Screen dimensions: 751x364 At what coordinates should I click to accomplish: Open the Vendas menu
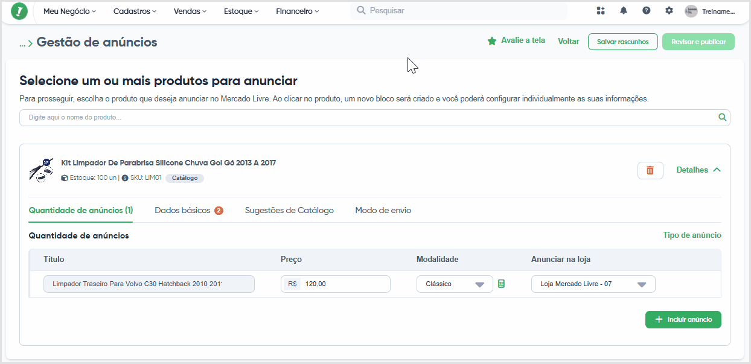(x=190, y=11)
